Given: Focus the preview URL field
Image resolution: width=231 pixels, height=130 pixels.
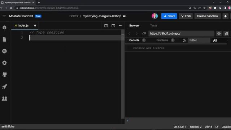Looking at the screenshot, I should pyautogui.click(x=181, y=34).
